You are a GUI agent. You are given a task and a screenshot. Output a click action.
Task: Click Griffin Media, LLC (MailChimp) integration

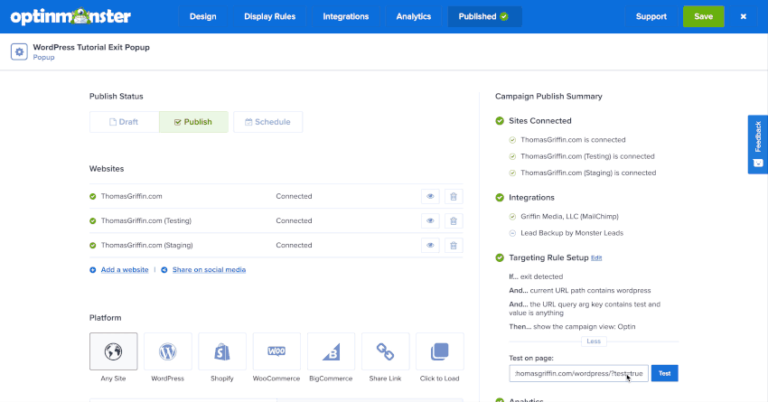569,217
